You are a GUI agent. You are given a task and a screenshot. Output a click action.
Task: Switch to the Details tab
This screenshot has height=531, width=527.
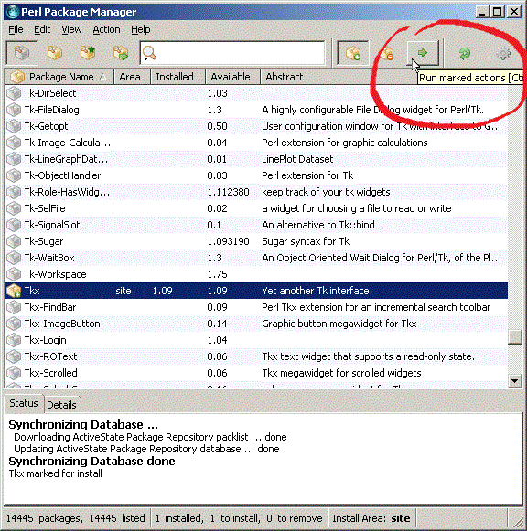61,405
